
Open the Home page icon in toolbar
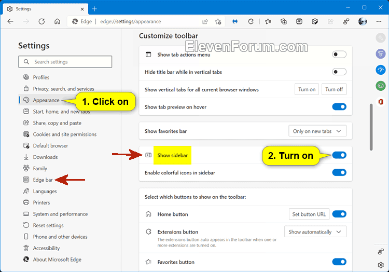[x=57, y=22]
